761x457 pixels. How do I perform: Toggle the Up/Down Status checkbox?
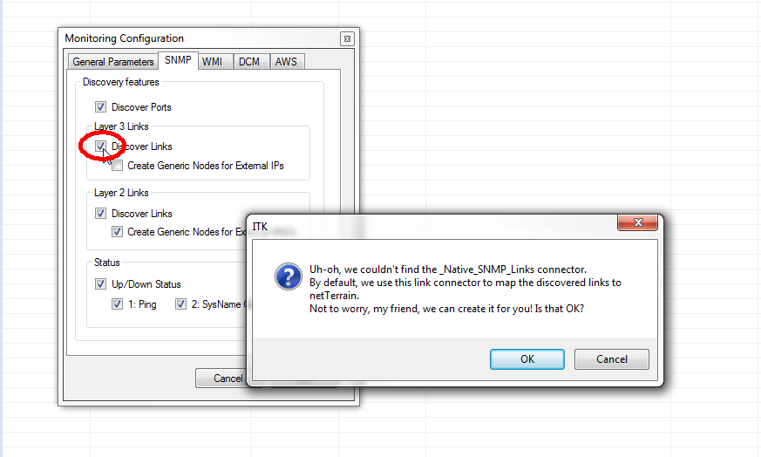tap(100, 284)
